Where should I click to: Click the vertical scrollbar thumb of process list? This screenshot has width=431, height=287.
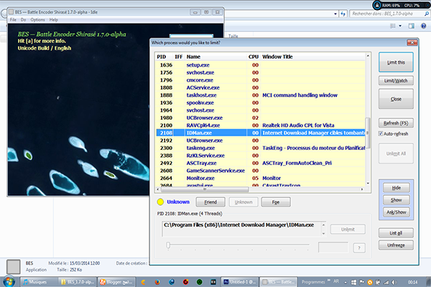368,133
